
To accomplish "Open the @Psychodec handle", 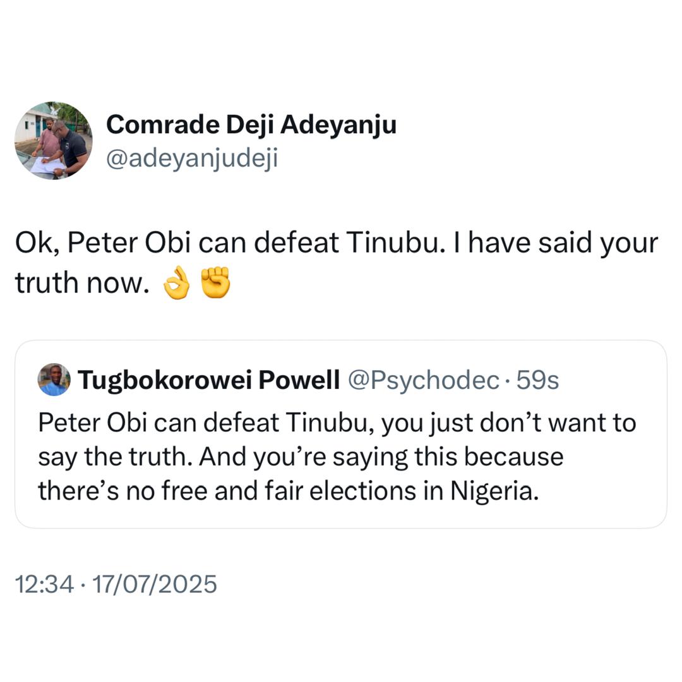I will click(x=424, y=380).
